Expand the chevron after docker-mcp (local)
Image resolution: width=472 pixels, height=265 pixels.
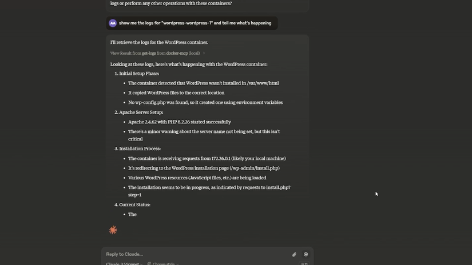click(204, 53)
